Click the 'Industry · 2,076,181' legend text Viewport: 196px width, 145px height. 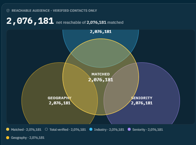tap(109, 130)
